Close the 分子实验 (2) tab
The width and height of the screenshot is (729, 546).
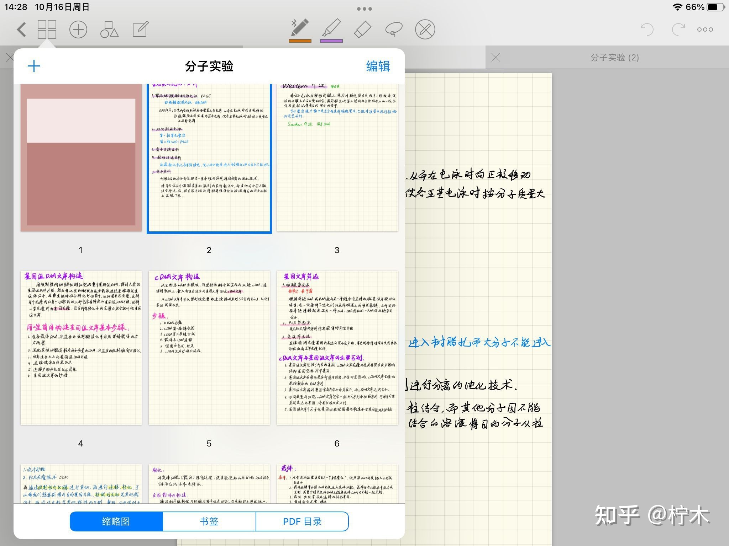pos(496,58)
